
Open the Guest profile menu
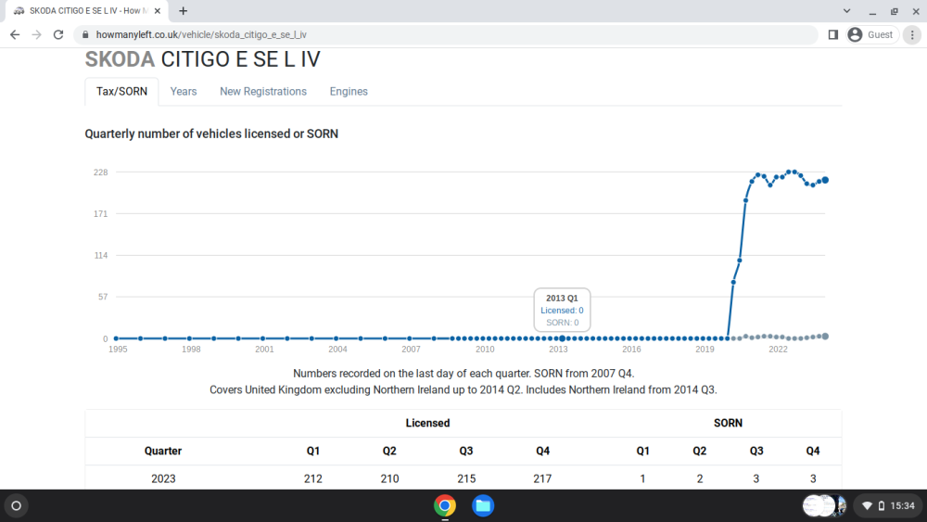872,35
